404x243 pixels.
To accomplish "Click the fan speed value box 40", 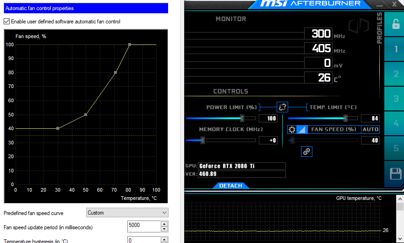I will (370, 140).
